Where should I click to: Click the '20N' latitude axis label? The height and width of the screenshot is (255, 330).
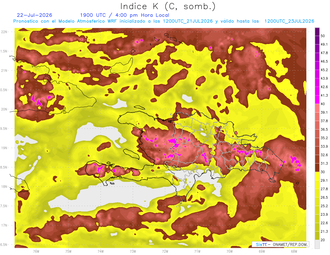click(x=4, y=109)
